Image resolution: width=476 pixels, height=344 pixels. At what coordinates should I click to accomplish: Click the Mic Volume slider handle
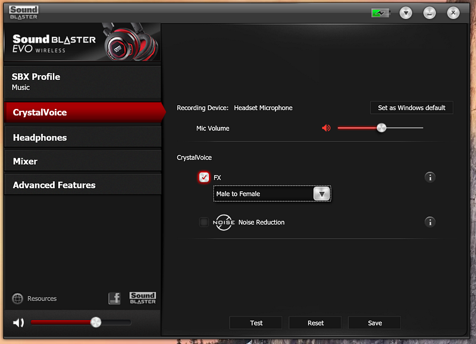click(381, 128)
